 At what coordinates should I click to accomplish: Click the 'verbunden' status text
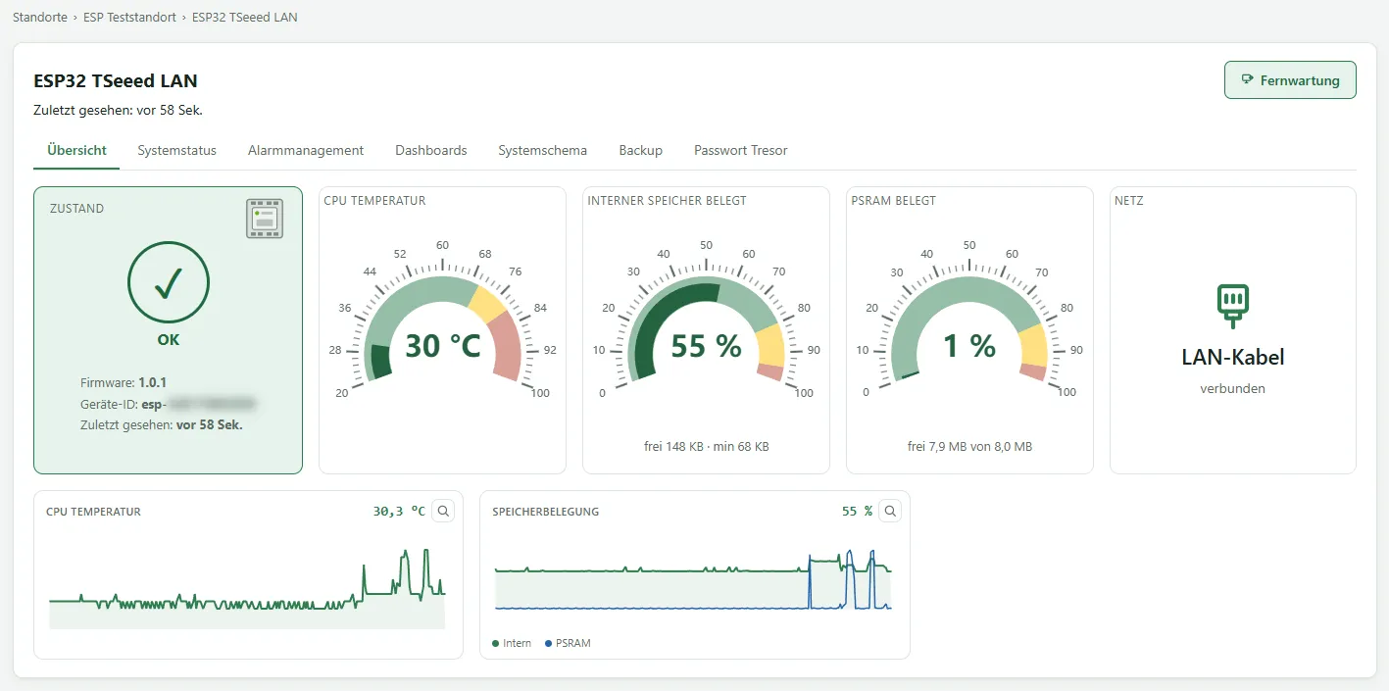1233,388
